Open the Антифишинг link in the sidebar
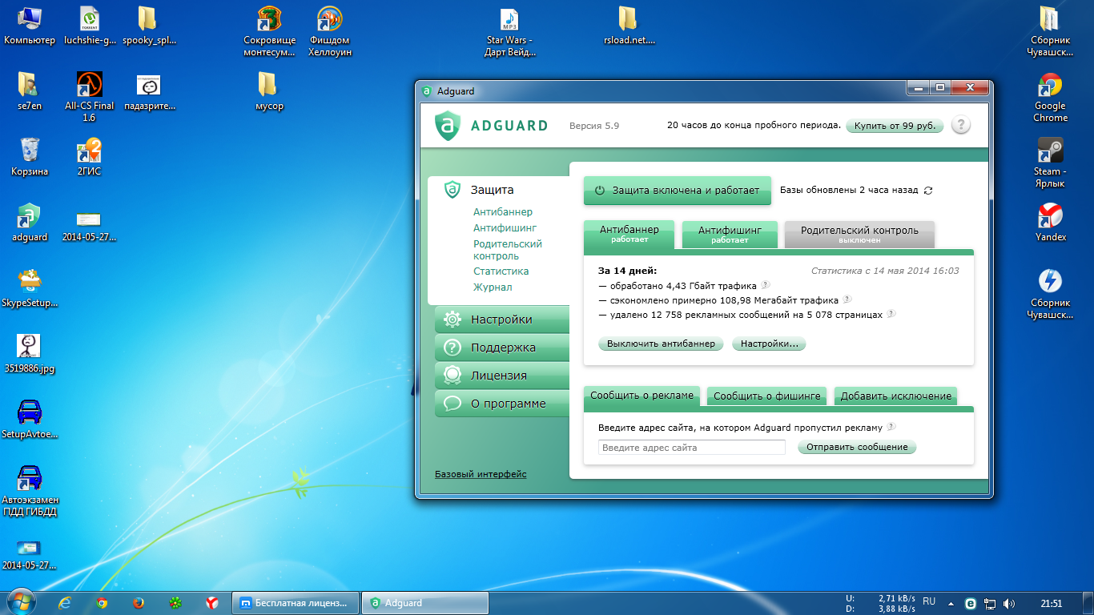 [x=505, y=228]
